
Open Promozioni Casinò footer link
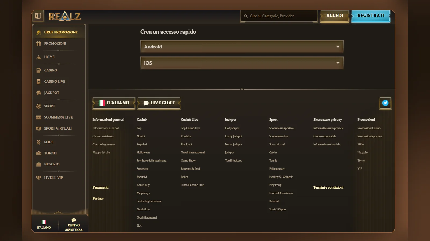click(369, 128)
